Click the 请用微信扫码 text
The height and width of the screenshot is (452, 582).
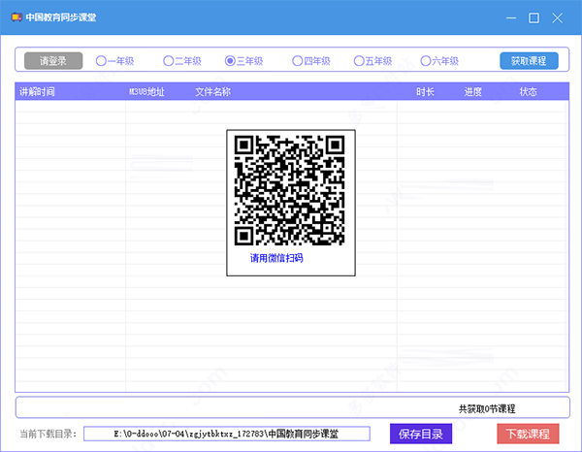click(x=276, y=258)
